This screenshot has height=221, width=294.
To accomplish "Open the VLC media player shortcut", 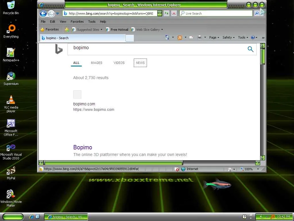I will click(11, 104).
